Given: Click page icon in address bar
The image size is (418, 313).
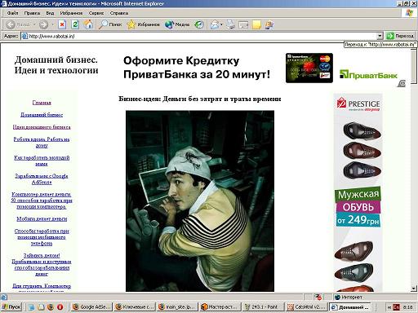Looking at the screenshot, I should point(24,36).
